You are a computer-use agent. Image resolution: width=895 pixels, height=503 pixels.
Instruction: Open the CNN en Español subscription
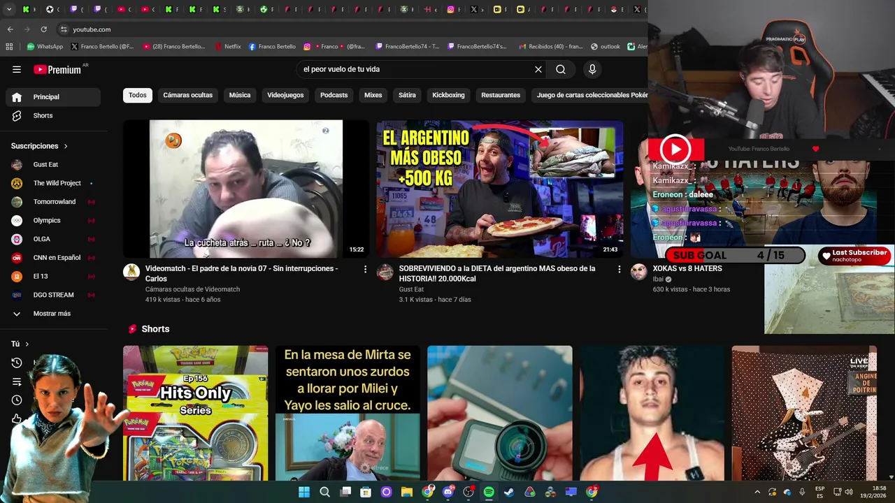[x=53, y=258]
